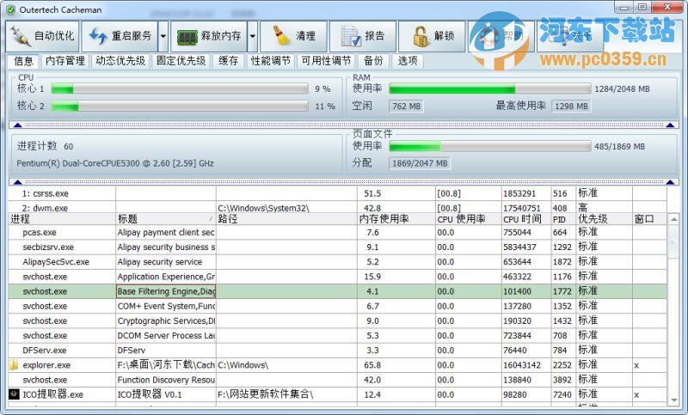Select the pcas.exe process row
Screen dimensions: 688x415
tap(337, 232)
